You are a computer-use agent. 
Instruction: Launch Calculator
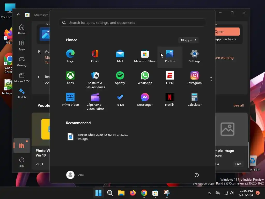coord(195,100)
